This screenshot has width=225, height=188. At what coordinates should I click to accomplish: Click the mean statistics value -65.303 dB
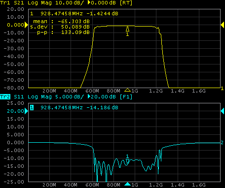[74, 21]
